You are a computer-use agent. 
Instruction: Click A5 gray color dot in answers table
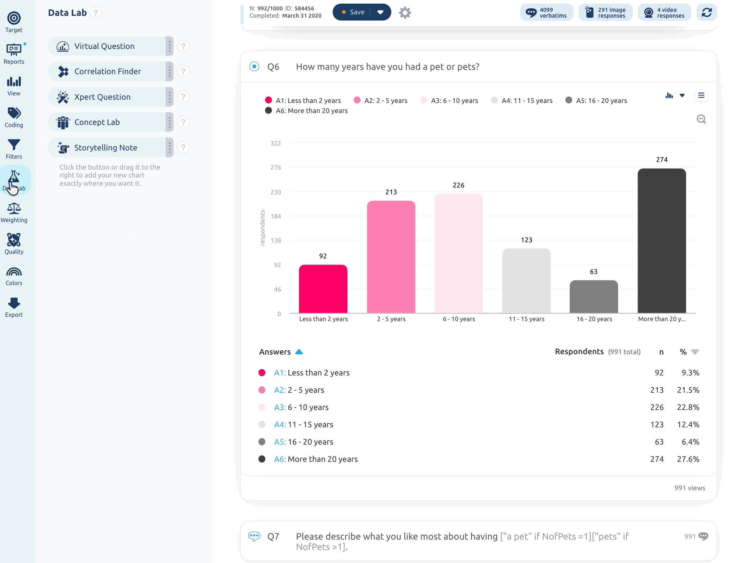[262, 442]
